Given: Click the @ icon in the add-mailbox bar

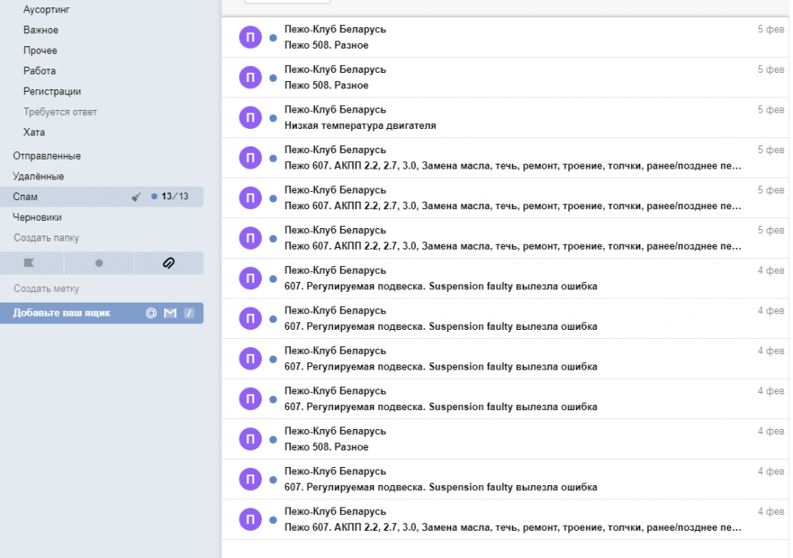Looking at the screenshot, I should click(x=151, y=312).
